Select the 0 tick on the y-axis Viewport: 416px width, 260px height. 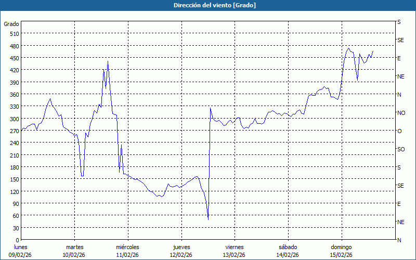click(x=17, y=240)
